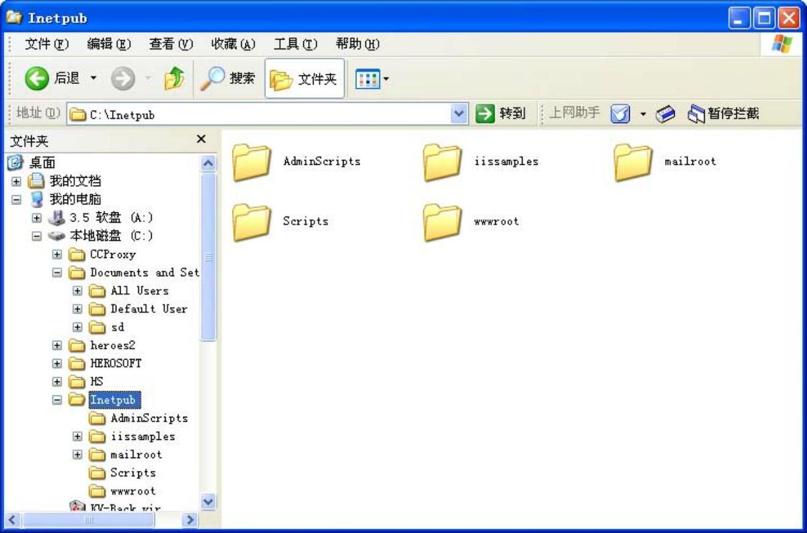Select 桌面 in the folder tree
The height and width of the screenshot is (533, 807).
pos(42,163)
